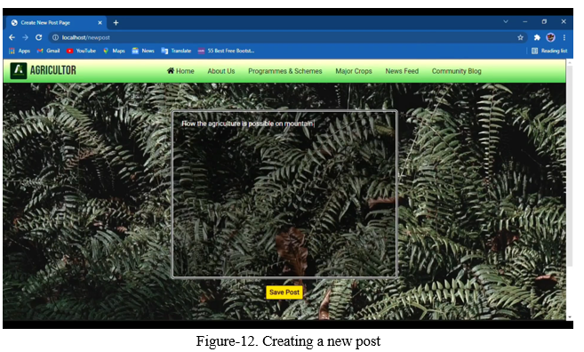The width and height of the screenshot is (584, 352).
Task: Close the Create New Post Page tab
Action: click(x=100, y=23)
